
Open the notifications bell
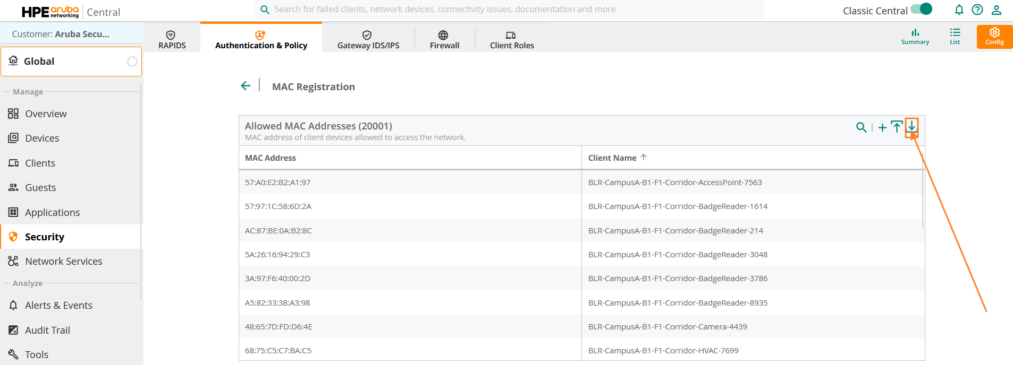tap(959, 10)
